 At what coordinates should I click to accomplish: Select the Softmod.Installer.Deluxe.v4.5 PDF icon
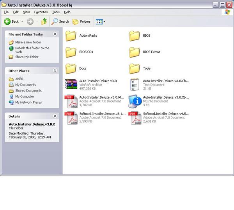(135, 118)
